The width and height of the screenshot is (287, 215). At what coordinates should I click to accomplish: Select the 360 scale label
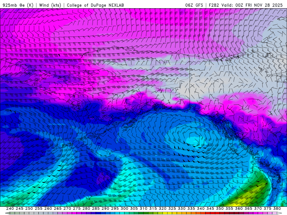(239, 209)
